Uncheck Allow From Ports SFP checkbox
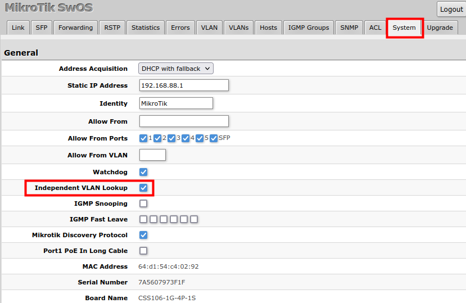466x303 pixels. coord(214,138)
